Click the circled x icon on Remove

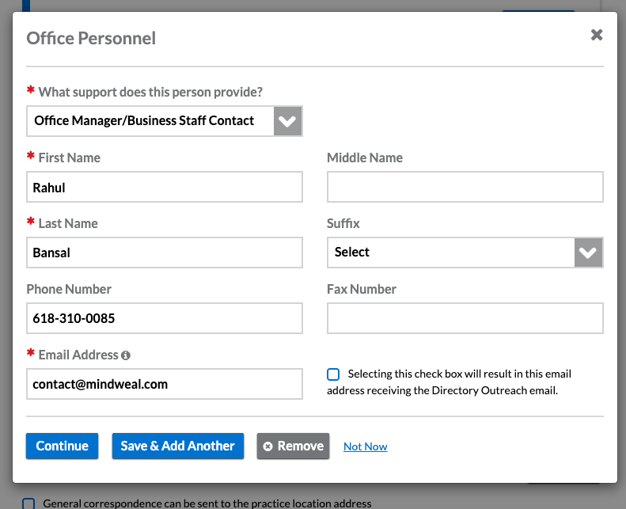coord(267,446)
